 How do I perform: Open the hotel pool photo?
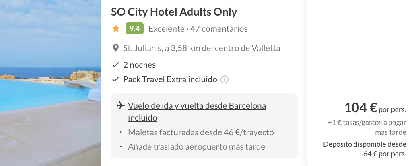click(x=50, y=83)
